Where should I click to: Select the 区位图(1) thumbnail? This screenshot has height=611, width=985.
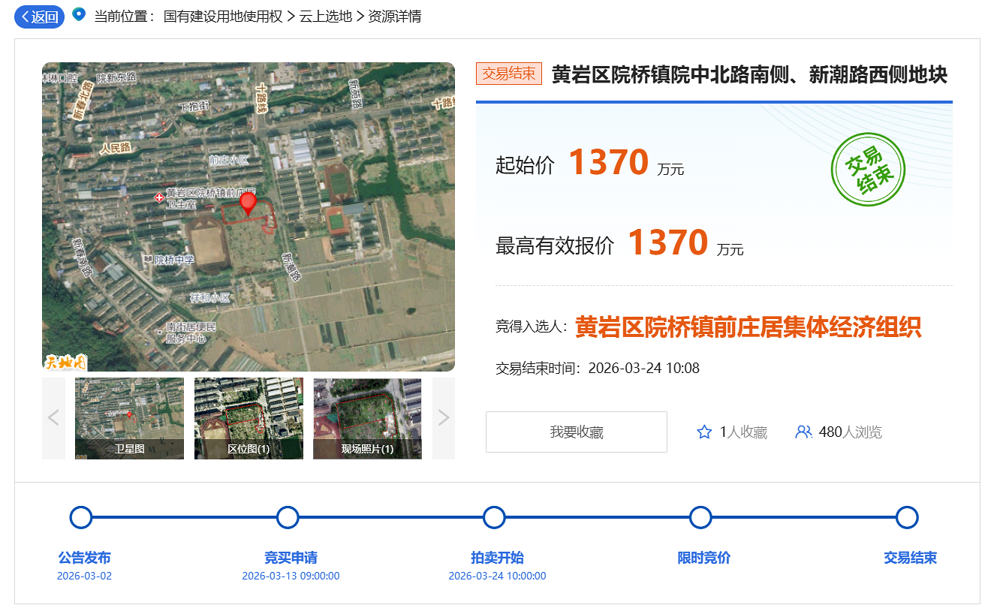coord(249,418)
